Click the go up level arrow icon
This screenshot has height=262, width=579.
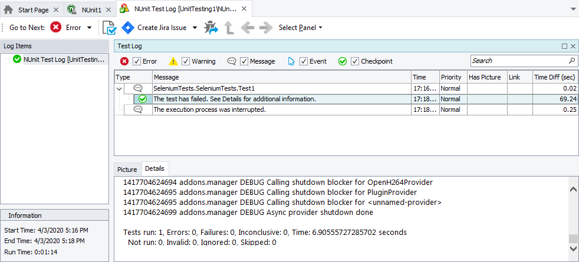click(229, 28)
